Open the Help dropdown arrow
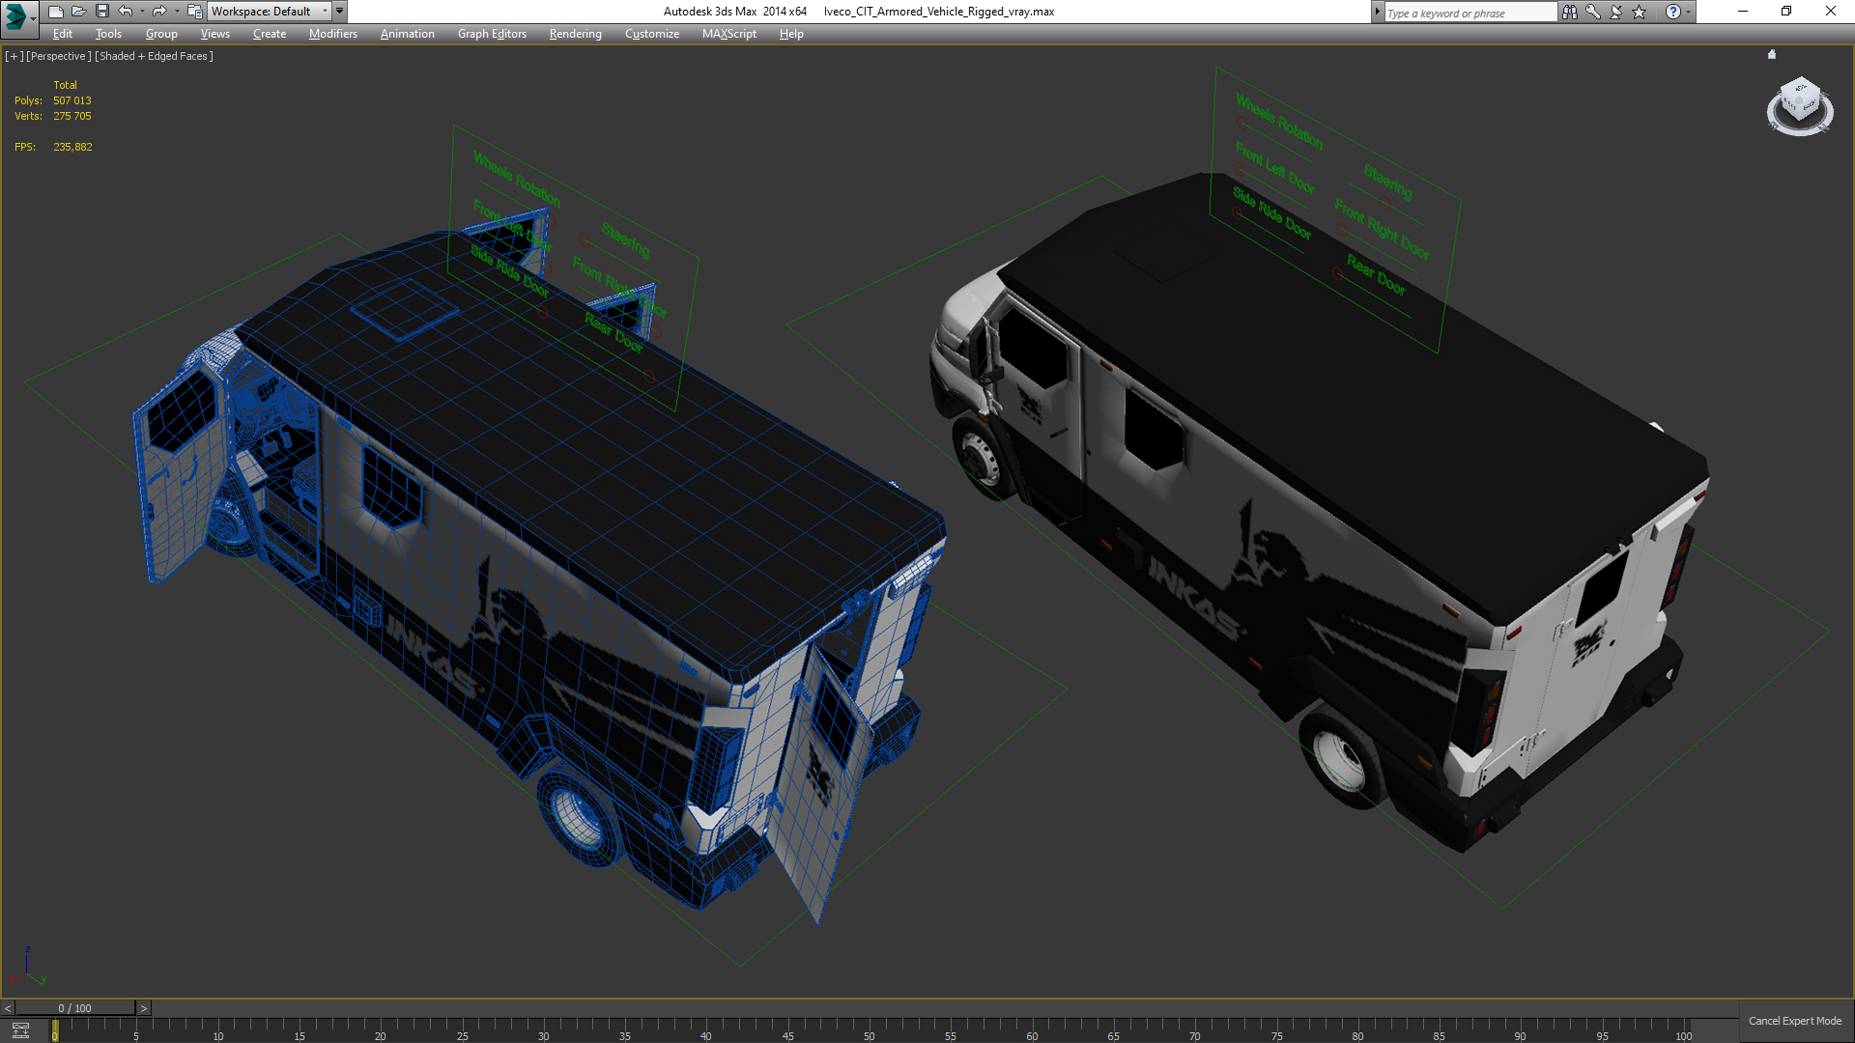 point(1688,12)
